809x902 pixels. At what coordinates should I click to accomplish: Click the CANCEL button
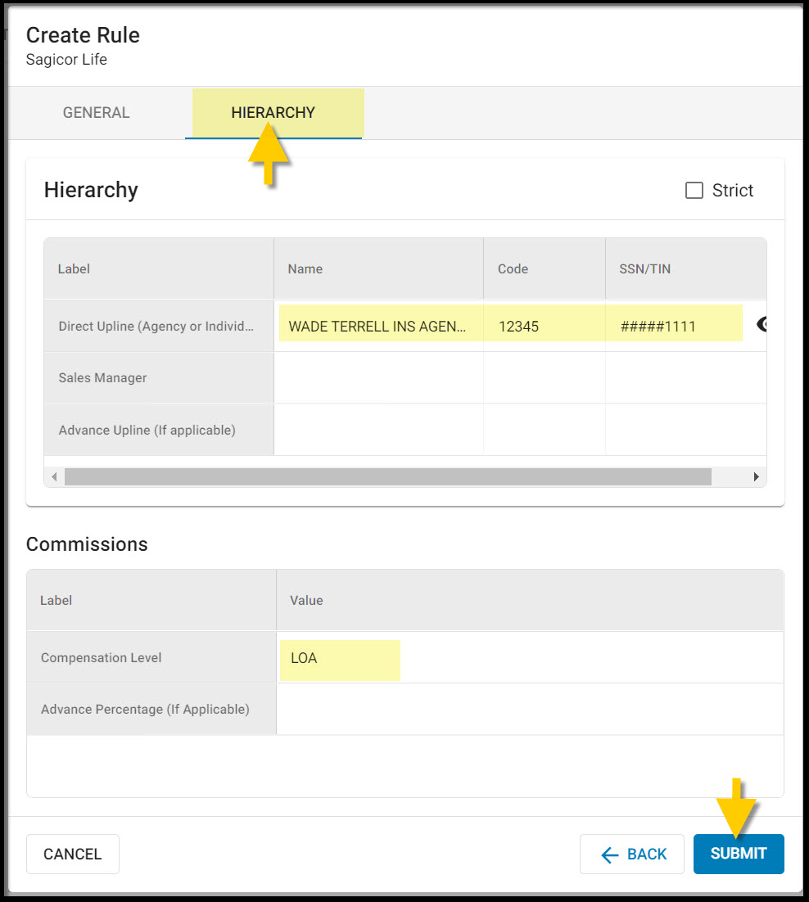coord(73,854)
